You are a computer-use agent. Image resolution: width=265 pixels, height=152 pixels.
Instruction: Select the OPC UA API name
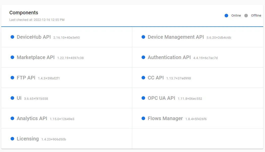(162, 98)
